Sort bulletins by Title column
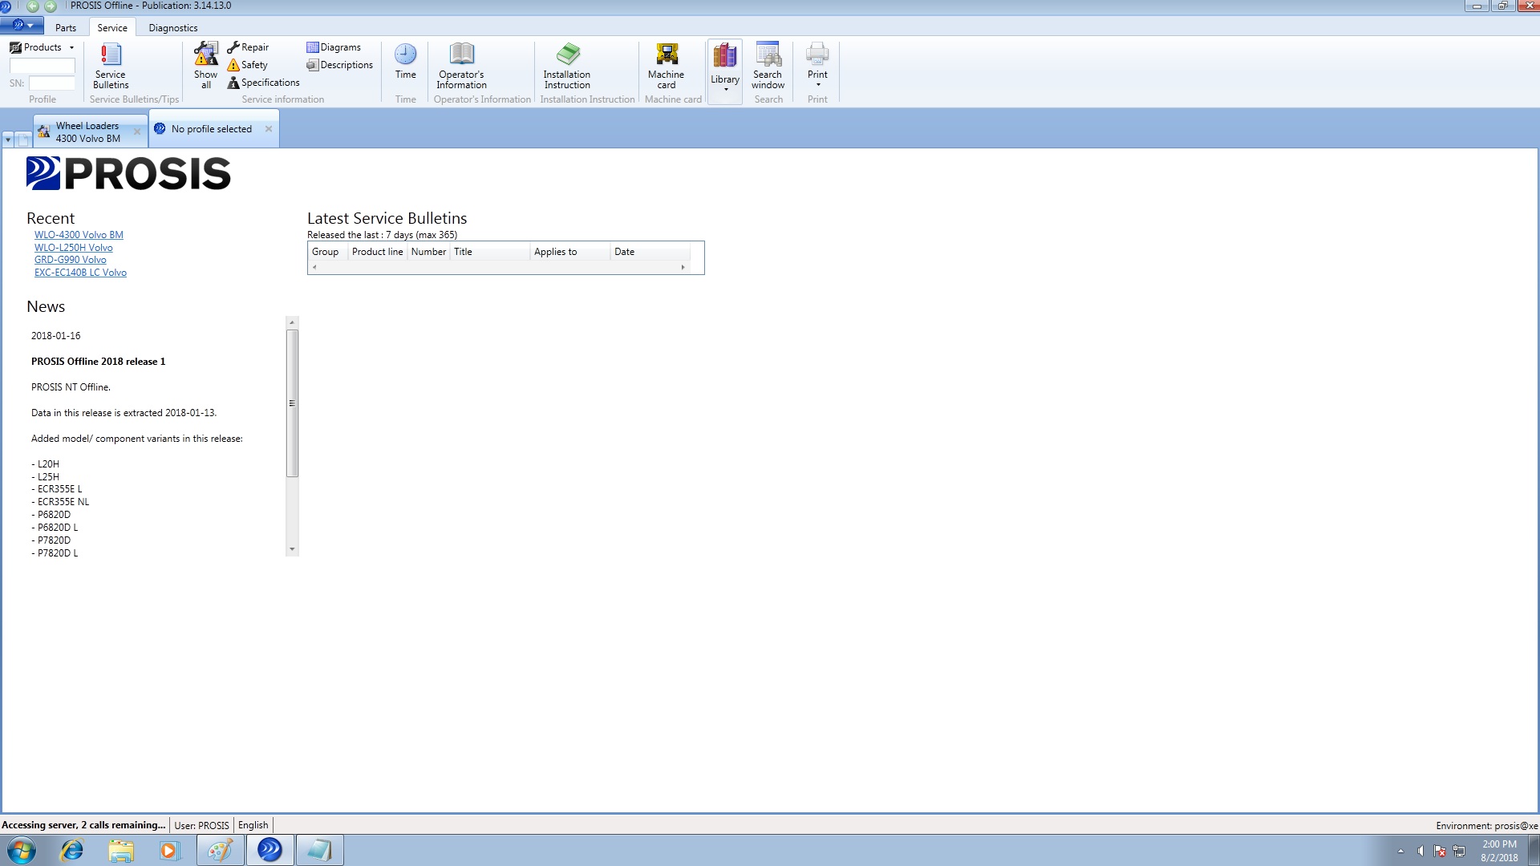Image resolution: width=1540 pixels, height=866 pixels. pos(489,252)
